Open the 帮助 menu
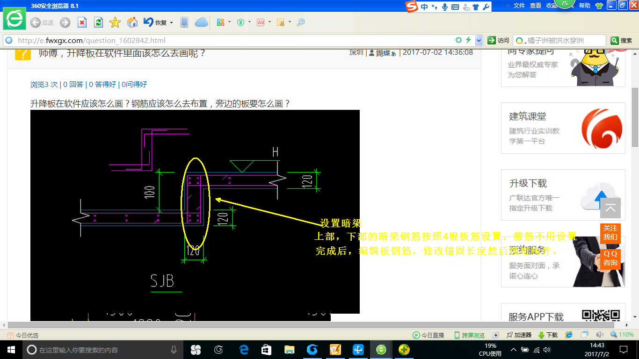The image size is (639, 359). pos(585,6)
